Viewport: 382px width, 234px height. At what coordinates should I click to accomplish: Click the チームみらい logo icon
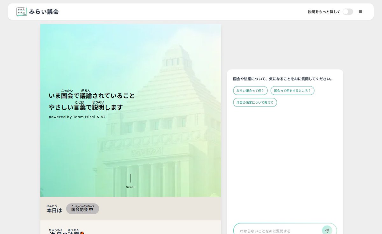[x=22, y=12]
